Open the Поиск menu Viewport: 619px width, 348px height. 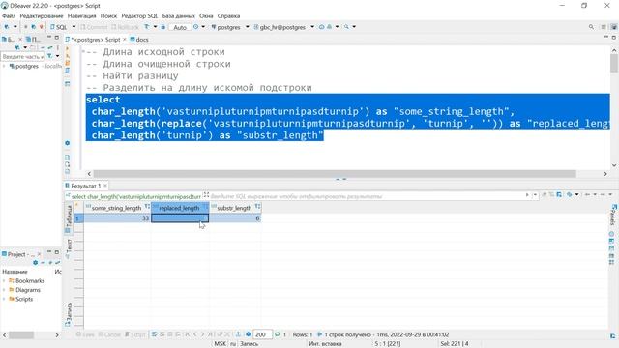[x=108, y=16]
